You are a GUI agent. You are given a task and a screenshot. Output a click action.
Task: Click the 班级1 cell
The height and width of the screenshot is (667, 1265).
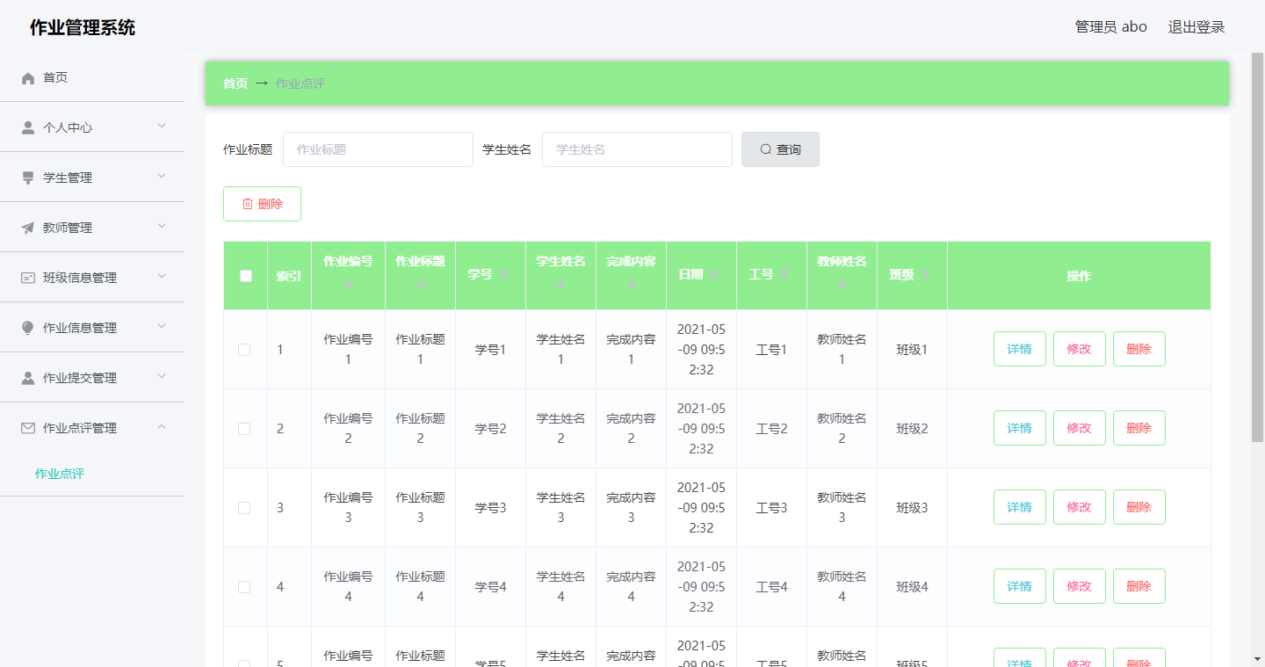pyautogui.click(x=912, y=350)
